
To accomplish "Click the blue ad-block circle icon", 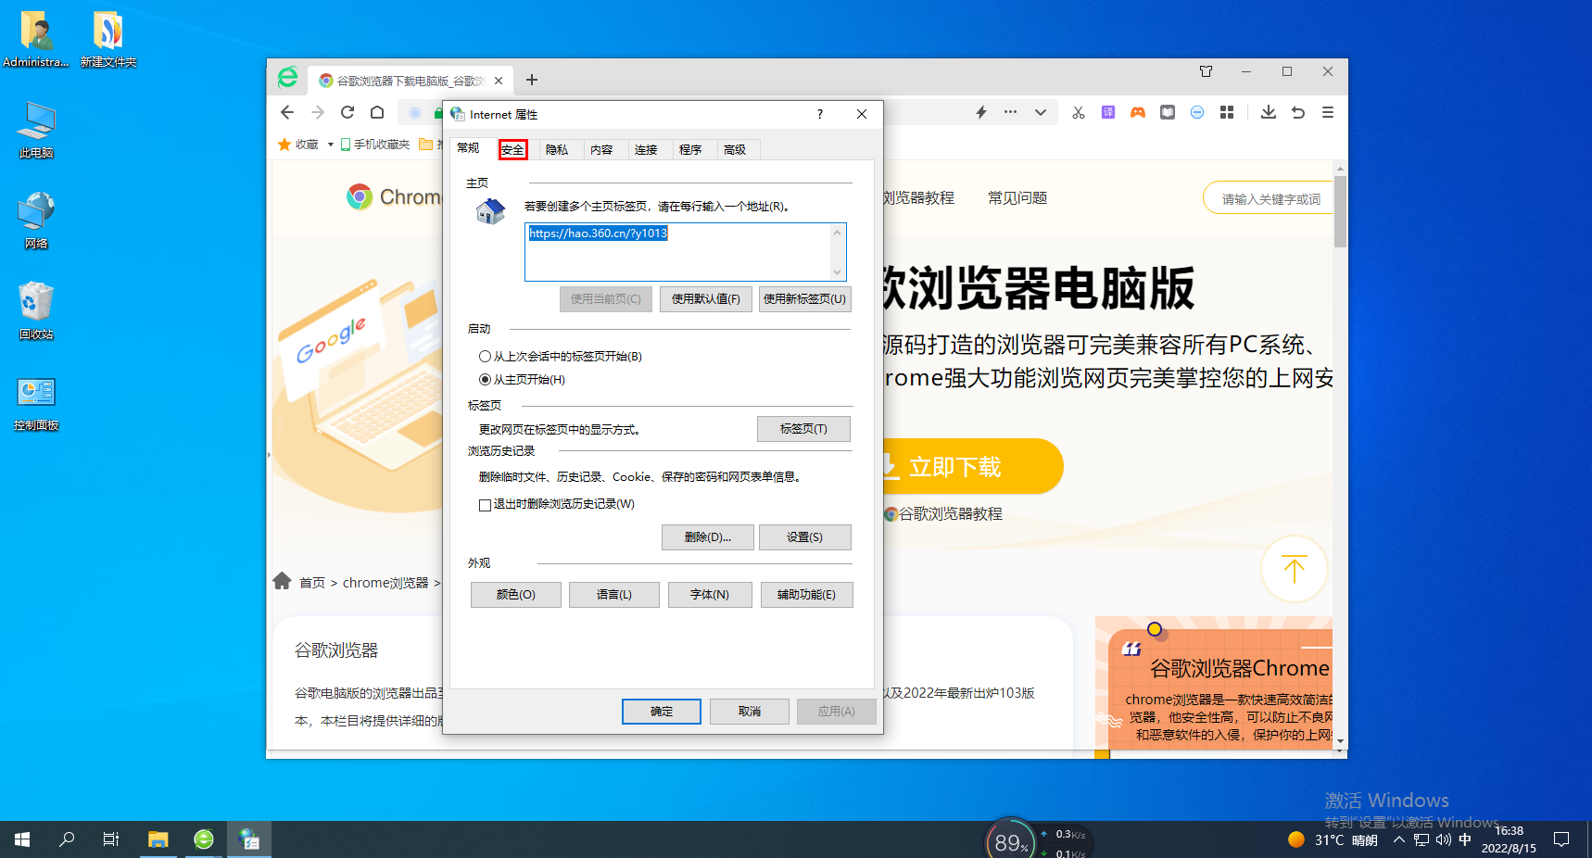I will point(1197,112).
